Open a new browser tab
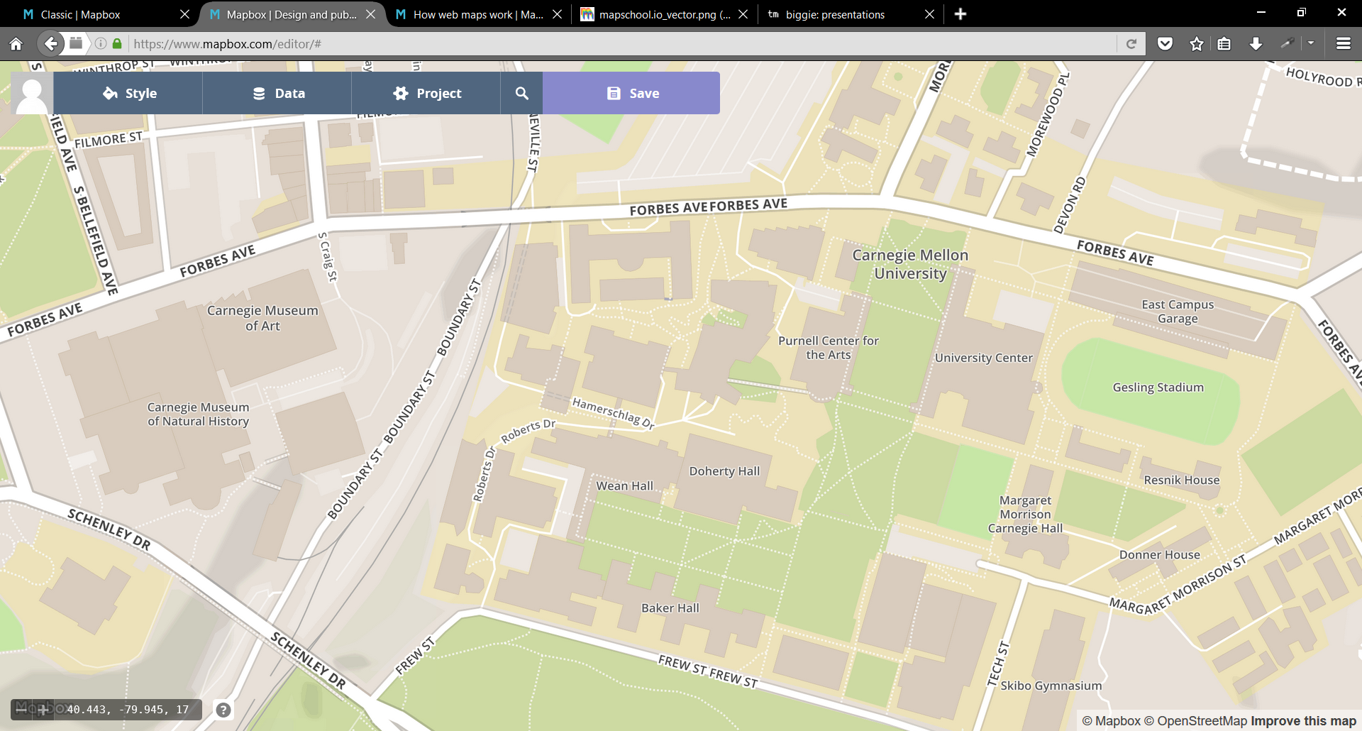 click(960, 14)
